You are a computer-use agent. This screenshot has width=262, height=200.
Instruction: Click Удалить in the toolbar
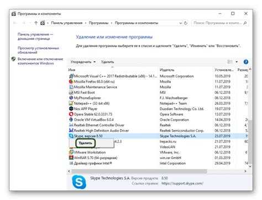107,62
